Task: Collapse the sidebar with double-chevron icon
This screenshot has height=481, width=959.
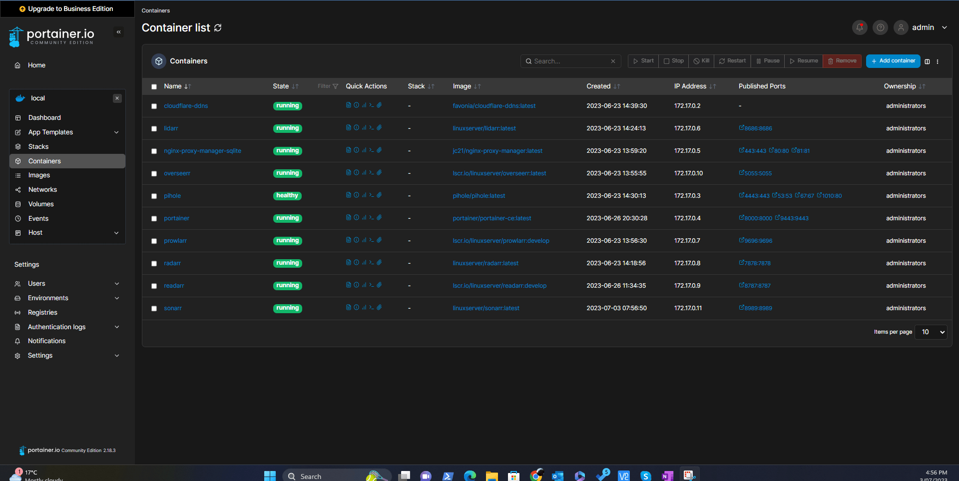Action: [119, 32]
